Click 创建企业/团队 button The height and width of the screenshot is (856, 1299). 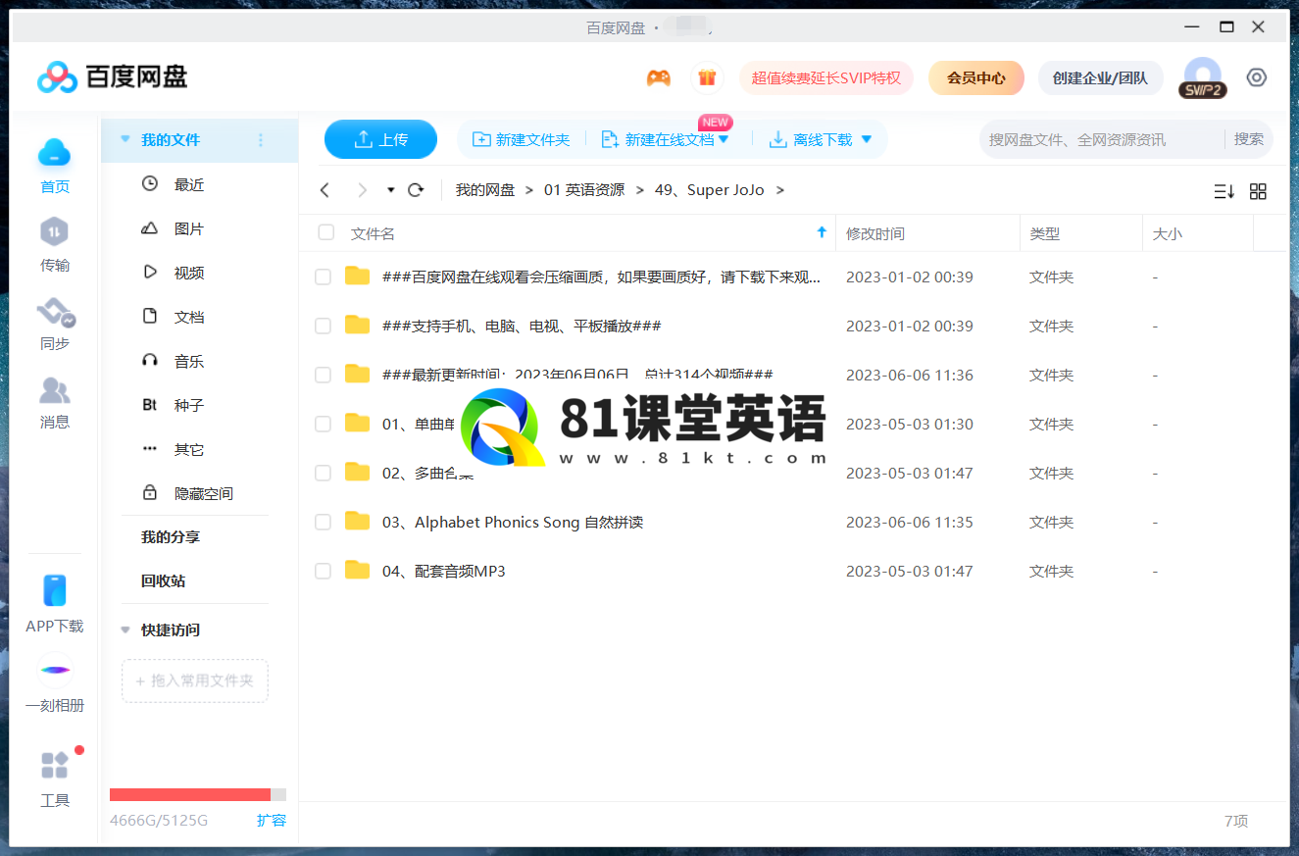(1100, 77)
